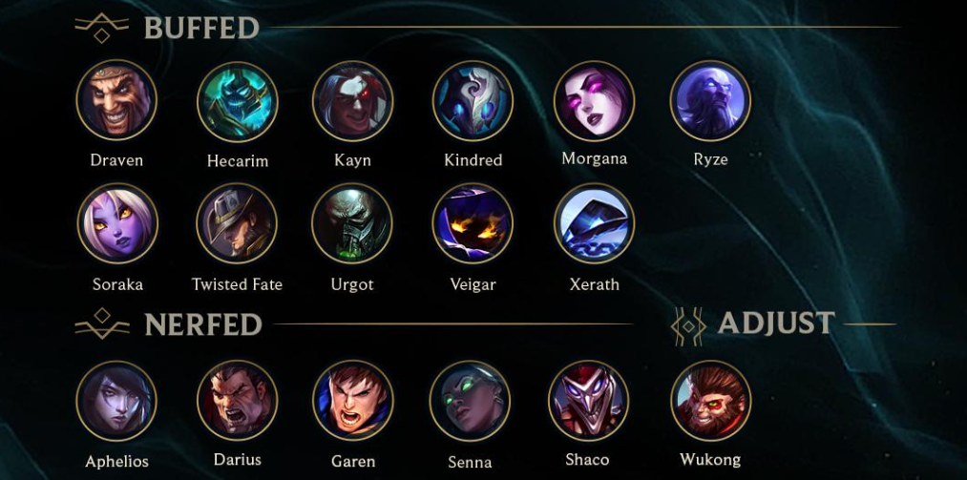Screen dimensions: 967x480
Task: Click Morgana's portrait icon
Action: (x=594, y=100)
